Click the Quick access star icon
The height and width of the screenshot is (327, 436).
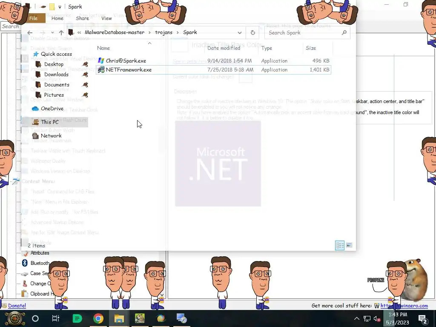pos(36,54)
